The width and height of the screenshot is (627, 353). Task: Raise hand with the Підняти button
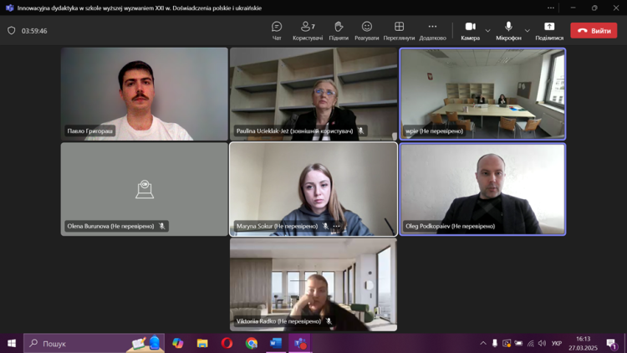(x=339, y=30)
